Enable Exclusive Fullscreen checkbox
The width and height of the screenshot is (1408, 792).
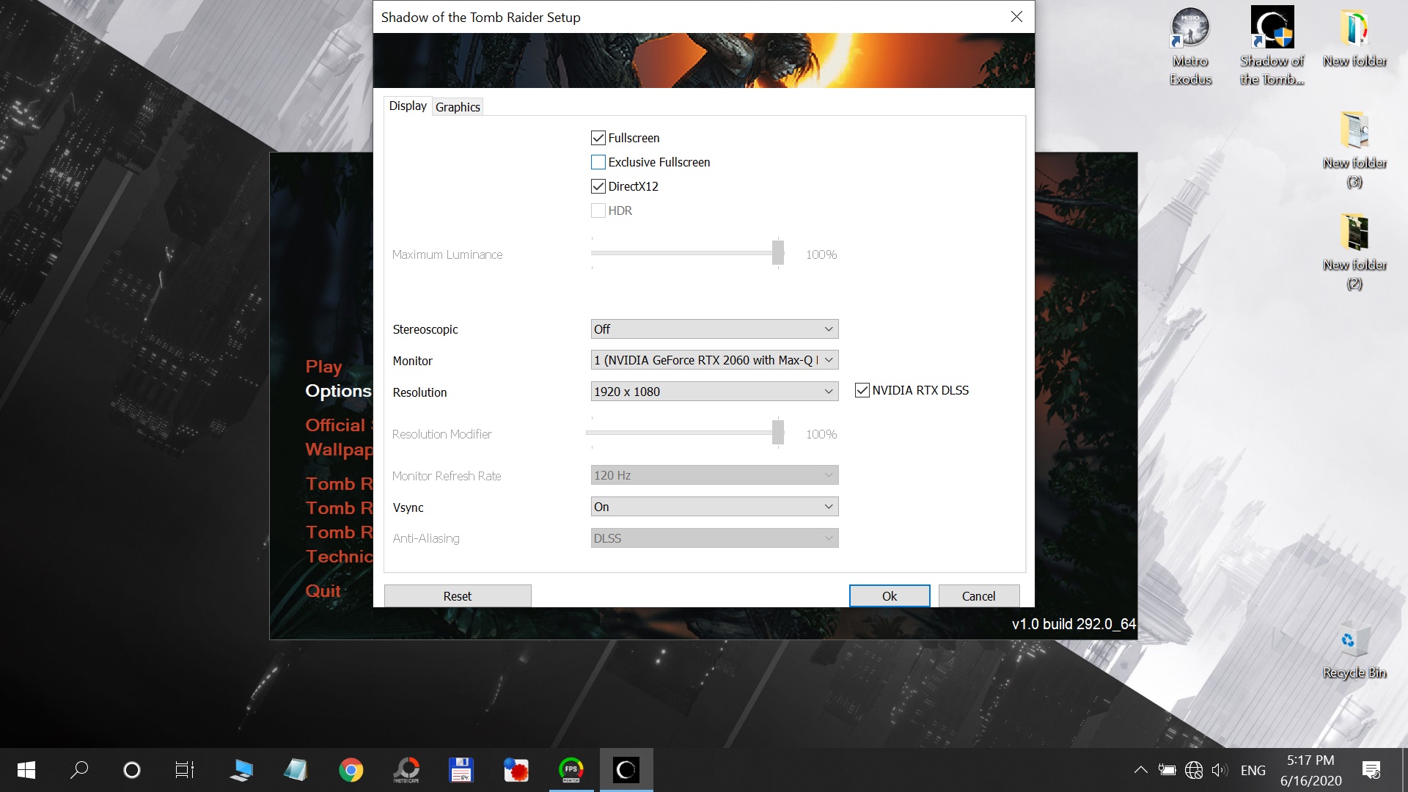(598, 162)
